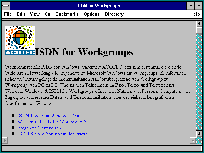Open the Options menu

91,14
